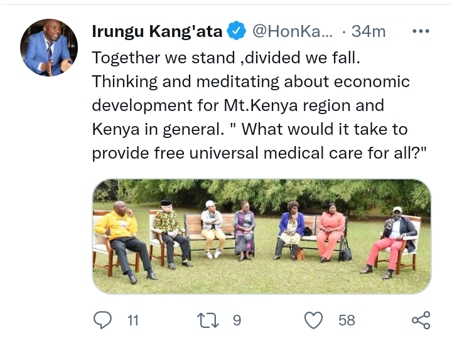The height and width of the screenshot is (338, 452).
Task: Click the display name Irungu Kang'ata
Action: tap(157, 31)
